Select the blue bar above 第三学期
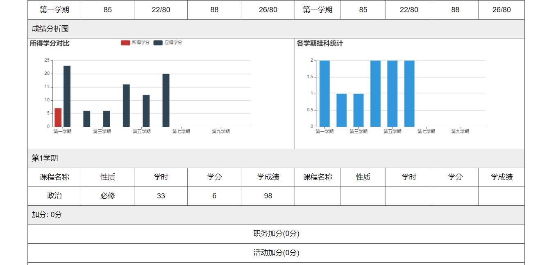 (358, 110)
